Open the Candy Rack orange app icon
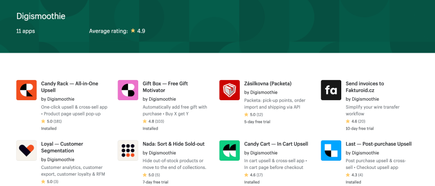This screenshot has width=435, height=186. 26,90
